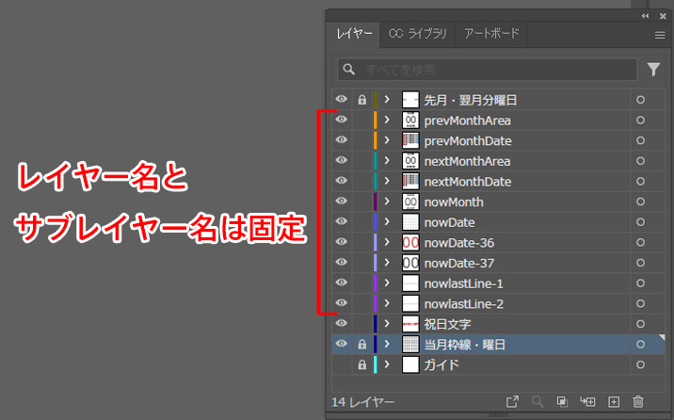Select the nowDate-37 layer thumbnail

click(410, 263)
